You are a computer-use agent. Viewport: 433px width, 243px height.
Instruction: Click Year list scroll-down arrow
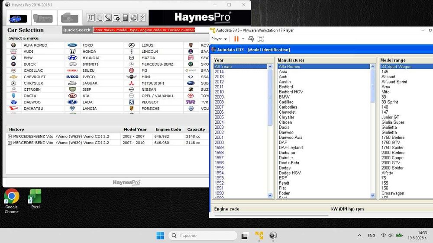coord(270,195)
